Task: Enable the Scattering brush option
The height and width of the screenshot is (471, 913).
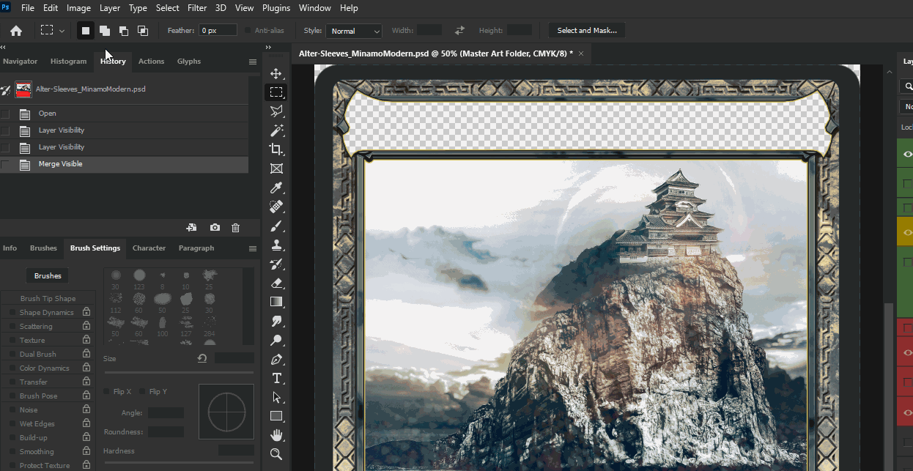Action: 12,327
